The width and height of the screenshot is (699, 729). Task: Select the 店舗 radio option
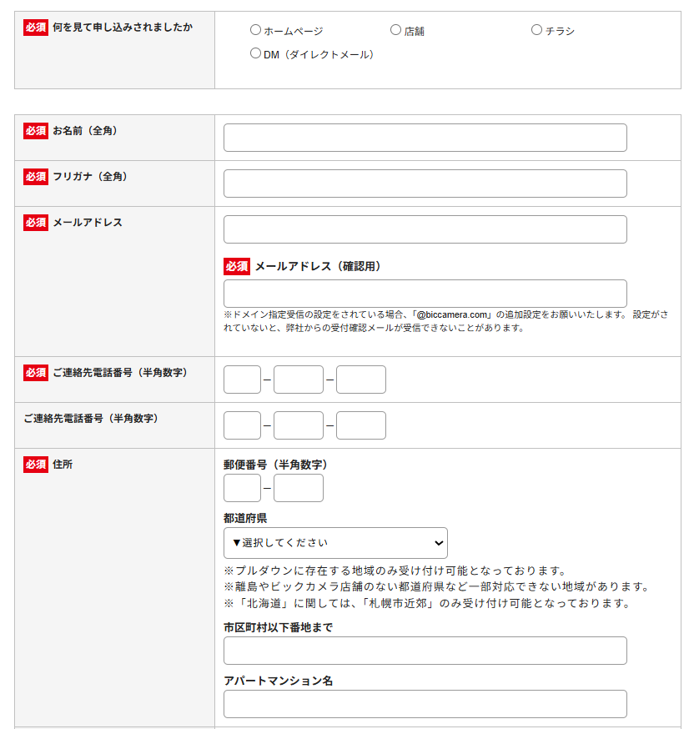coord(395,30)
